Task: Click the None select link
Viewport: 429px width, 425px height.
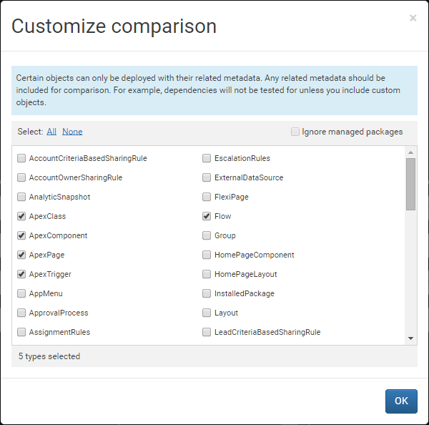Action: click(x=72, y=132)
